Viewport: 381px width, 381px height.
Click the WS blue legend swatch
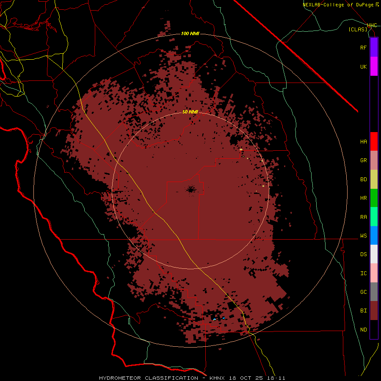click(374, 235)
